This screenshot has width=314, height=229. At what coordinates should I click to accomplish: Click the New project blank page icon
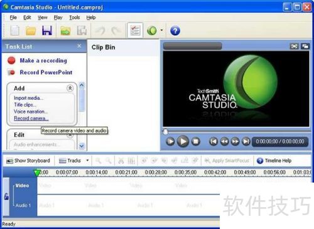[x=15, y=31]
